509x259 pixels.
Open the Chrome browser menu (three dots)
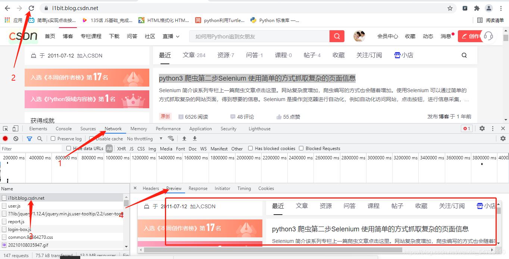[501, 8]
